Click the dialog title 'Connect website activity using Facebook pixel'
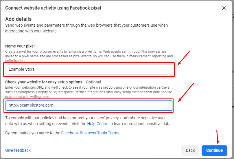234x159 pixels. point(53,8)
